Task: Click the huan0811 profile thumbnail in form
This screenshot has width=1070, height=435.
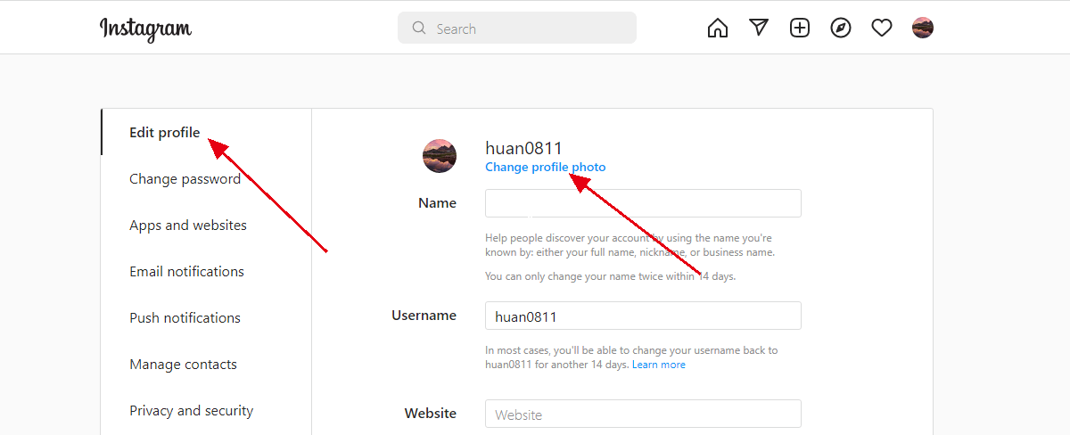Action: pyautogui.click(x=440, y=156)
